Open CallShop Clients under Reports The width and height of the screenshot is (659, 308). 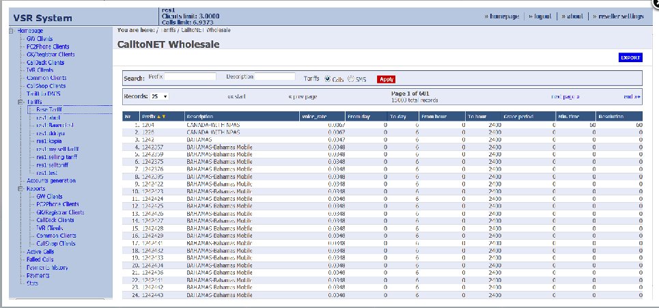coord(55,244)
